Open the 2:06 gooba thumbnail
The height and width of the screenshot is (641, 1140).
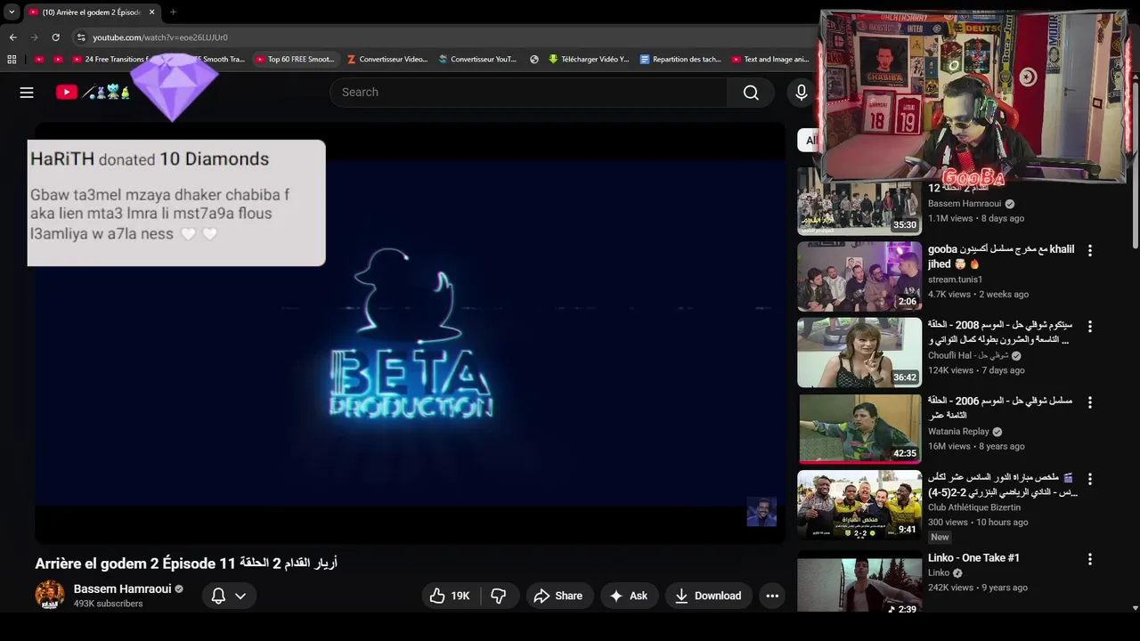859,276
